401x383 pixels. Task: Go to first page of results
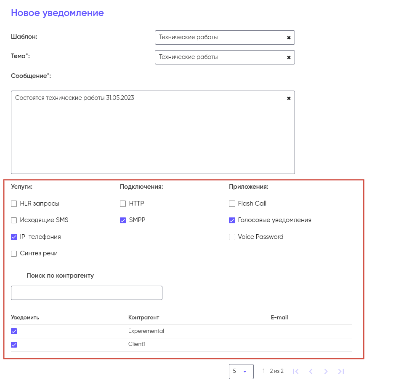[x=295, y=371]
